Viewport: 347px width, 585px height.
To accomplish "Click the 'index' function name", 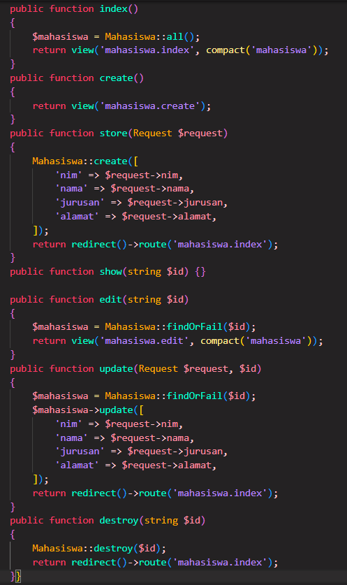I will tap(114, 8).
